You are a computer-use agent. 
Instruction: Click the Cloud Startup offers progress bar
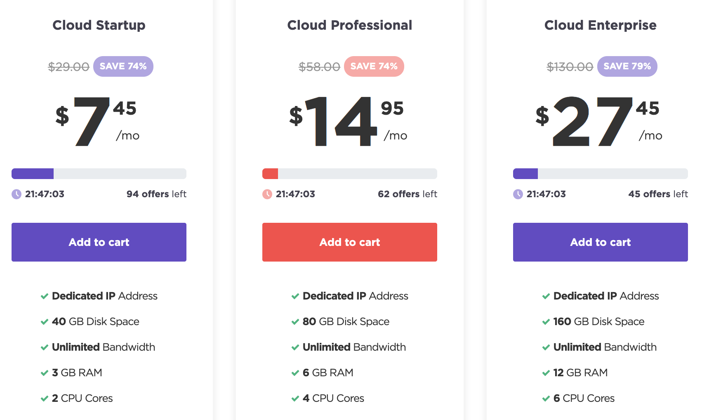click(99, 174)
